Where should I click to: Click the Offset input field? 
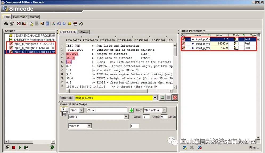(164, 117)
